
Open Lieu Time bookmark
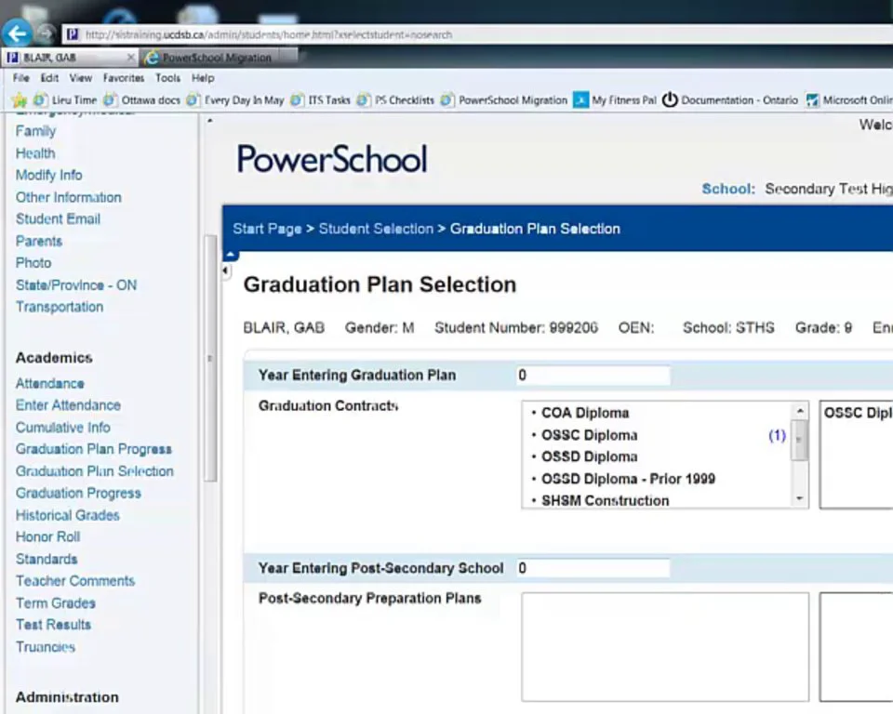coord(65,100)
